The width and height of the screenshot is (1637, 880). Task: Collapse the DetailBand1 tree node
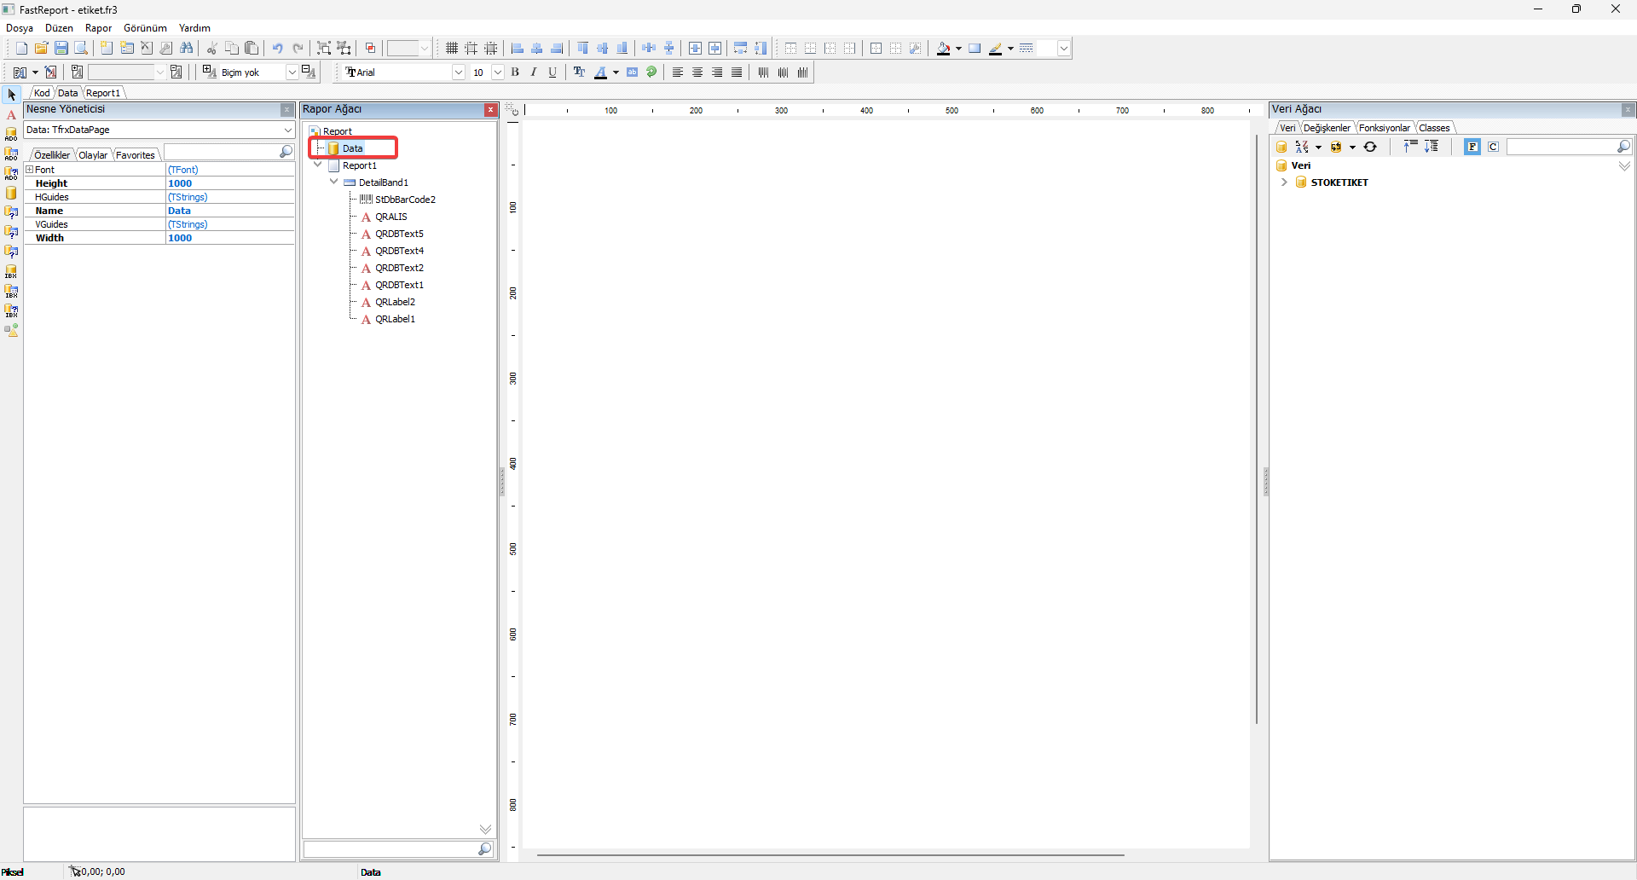click(x=333, y=182)
